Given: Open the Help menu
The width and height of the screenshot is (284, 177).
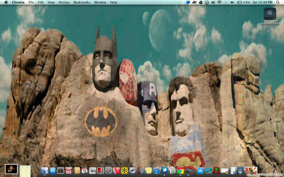Looking at the screenshot, I should pyautogui.click(x=114, y=2).
